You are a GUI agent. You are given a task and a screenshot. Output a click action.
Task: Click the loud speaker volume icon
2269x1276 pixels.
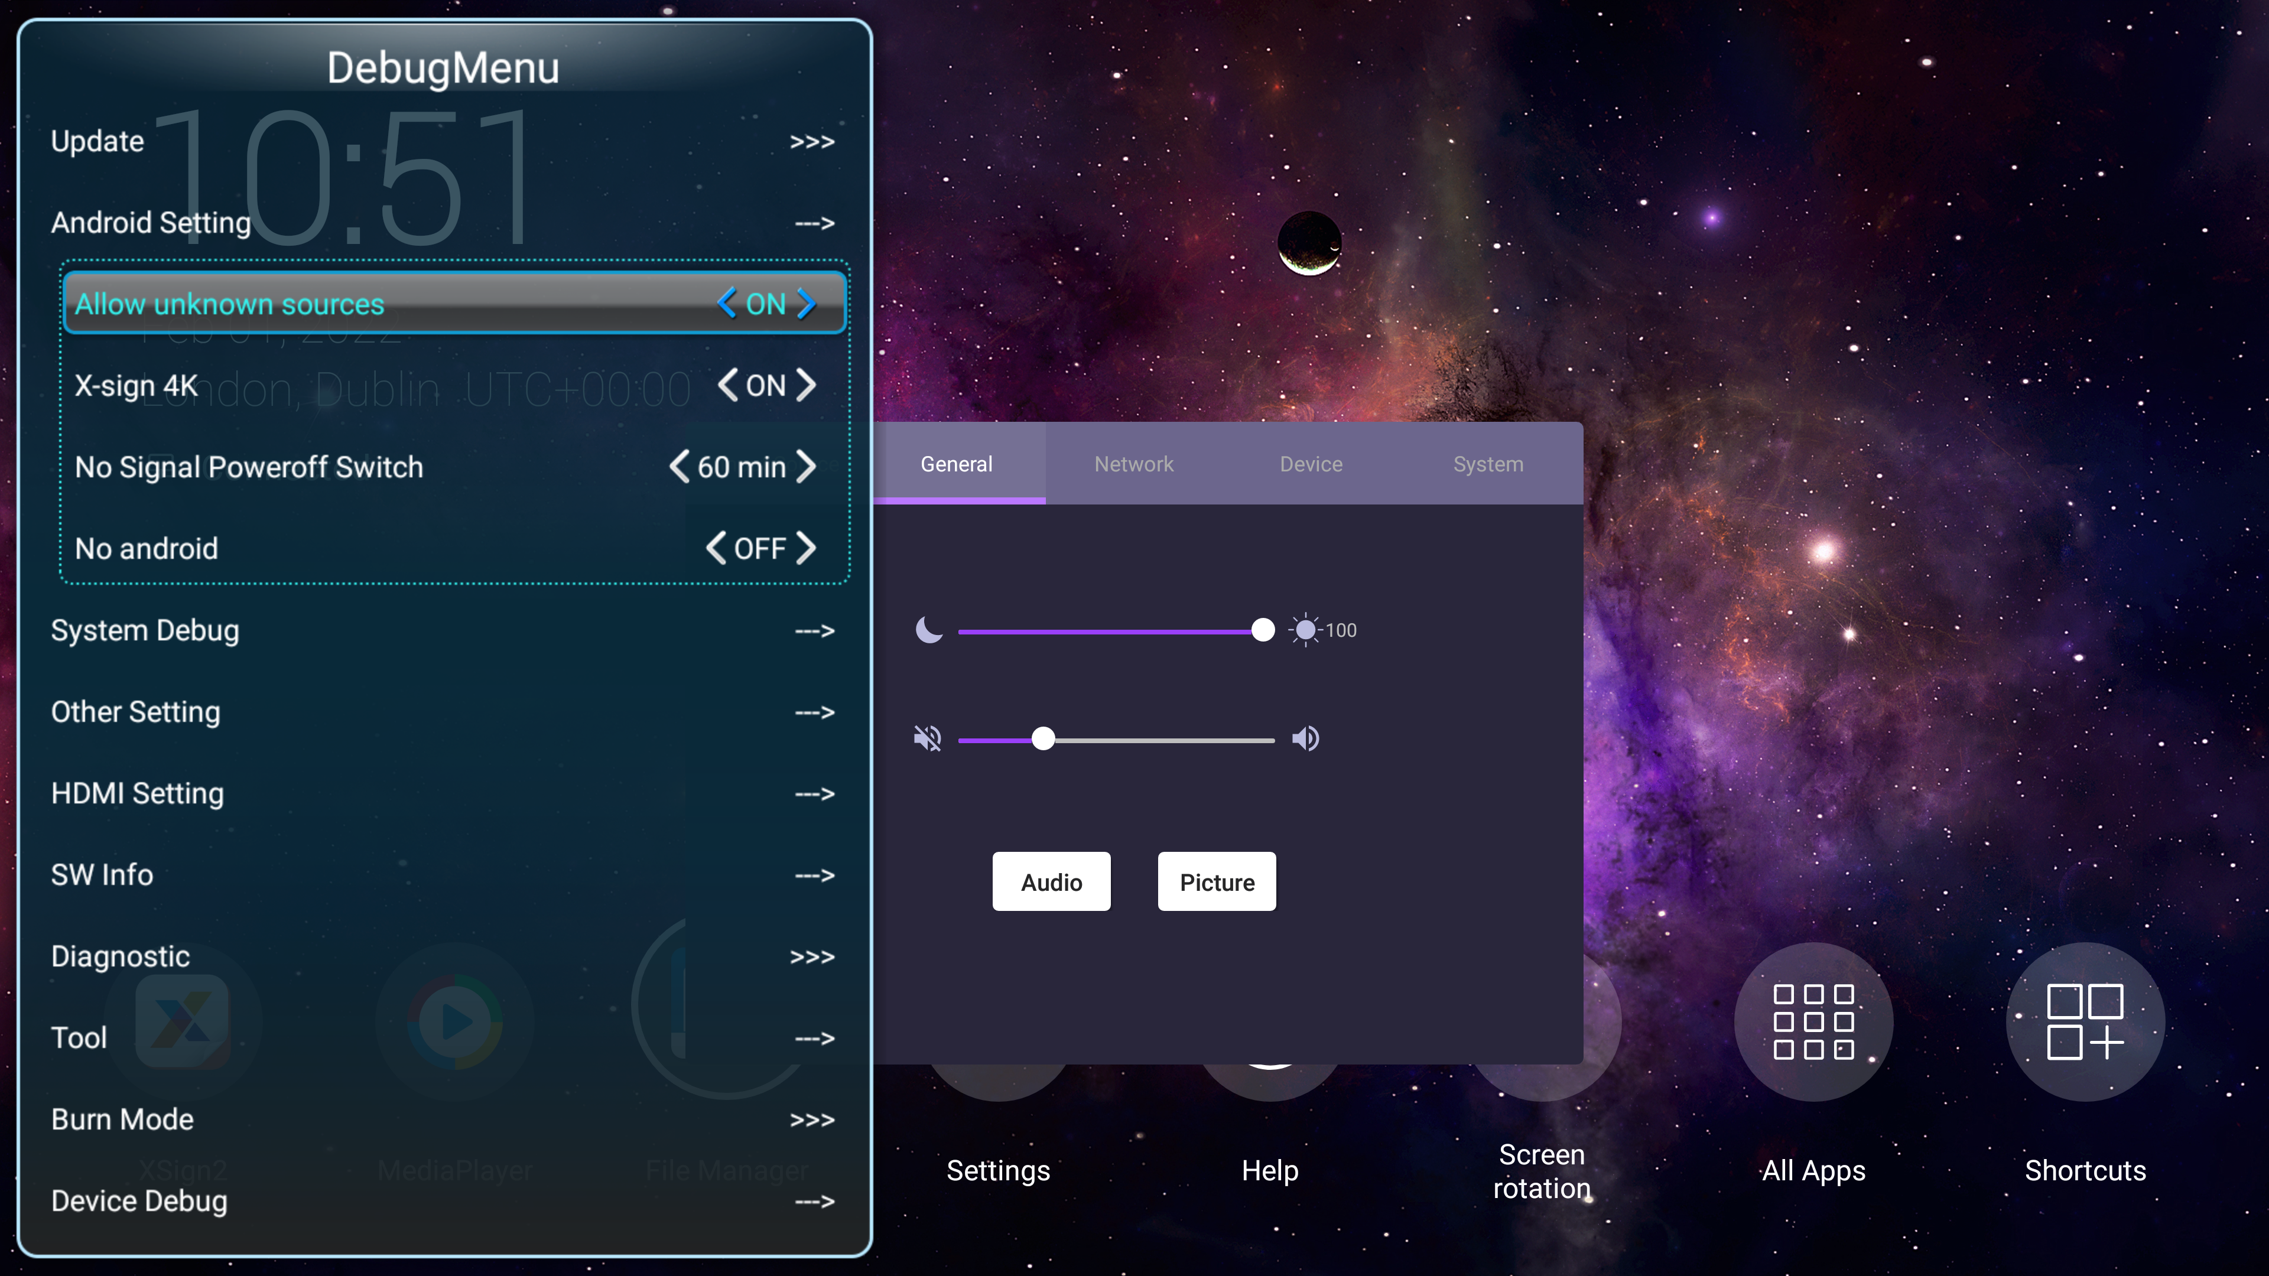[1305, 738]
